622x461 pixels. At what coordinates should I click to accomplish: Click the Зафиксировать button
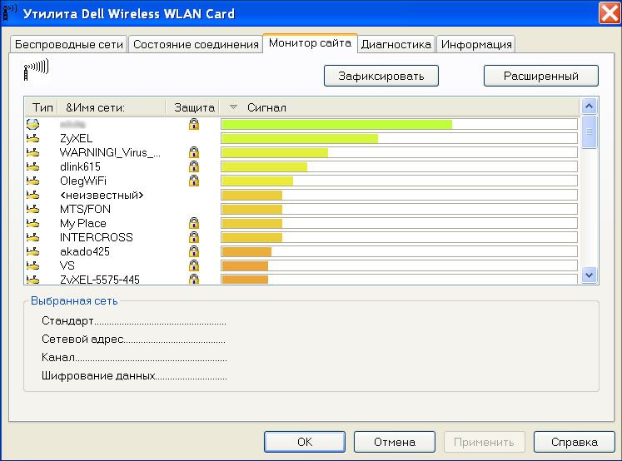click(381, 76)
